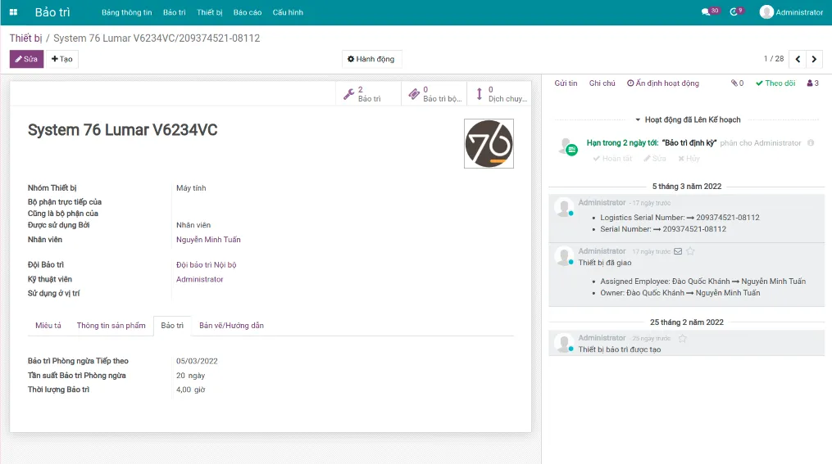Click the 'Tạo' create button
Viewport: 832px width, 464px height.
(62, 59)
